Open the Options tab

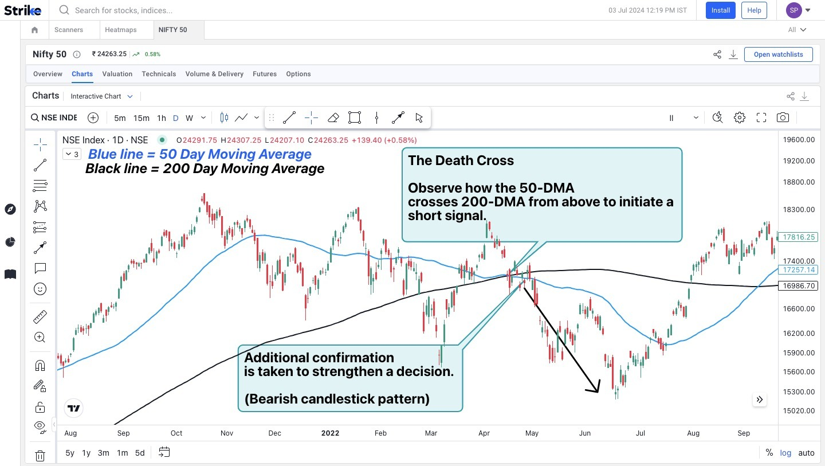pyautogui.click(x=298, y=74)
